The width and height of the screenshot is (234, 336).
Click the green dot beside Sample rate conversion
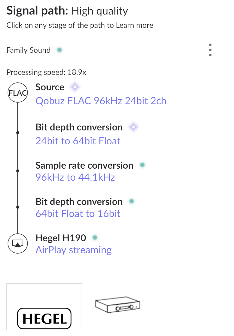click(142, 165)
